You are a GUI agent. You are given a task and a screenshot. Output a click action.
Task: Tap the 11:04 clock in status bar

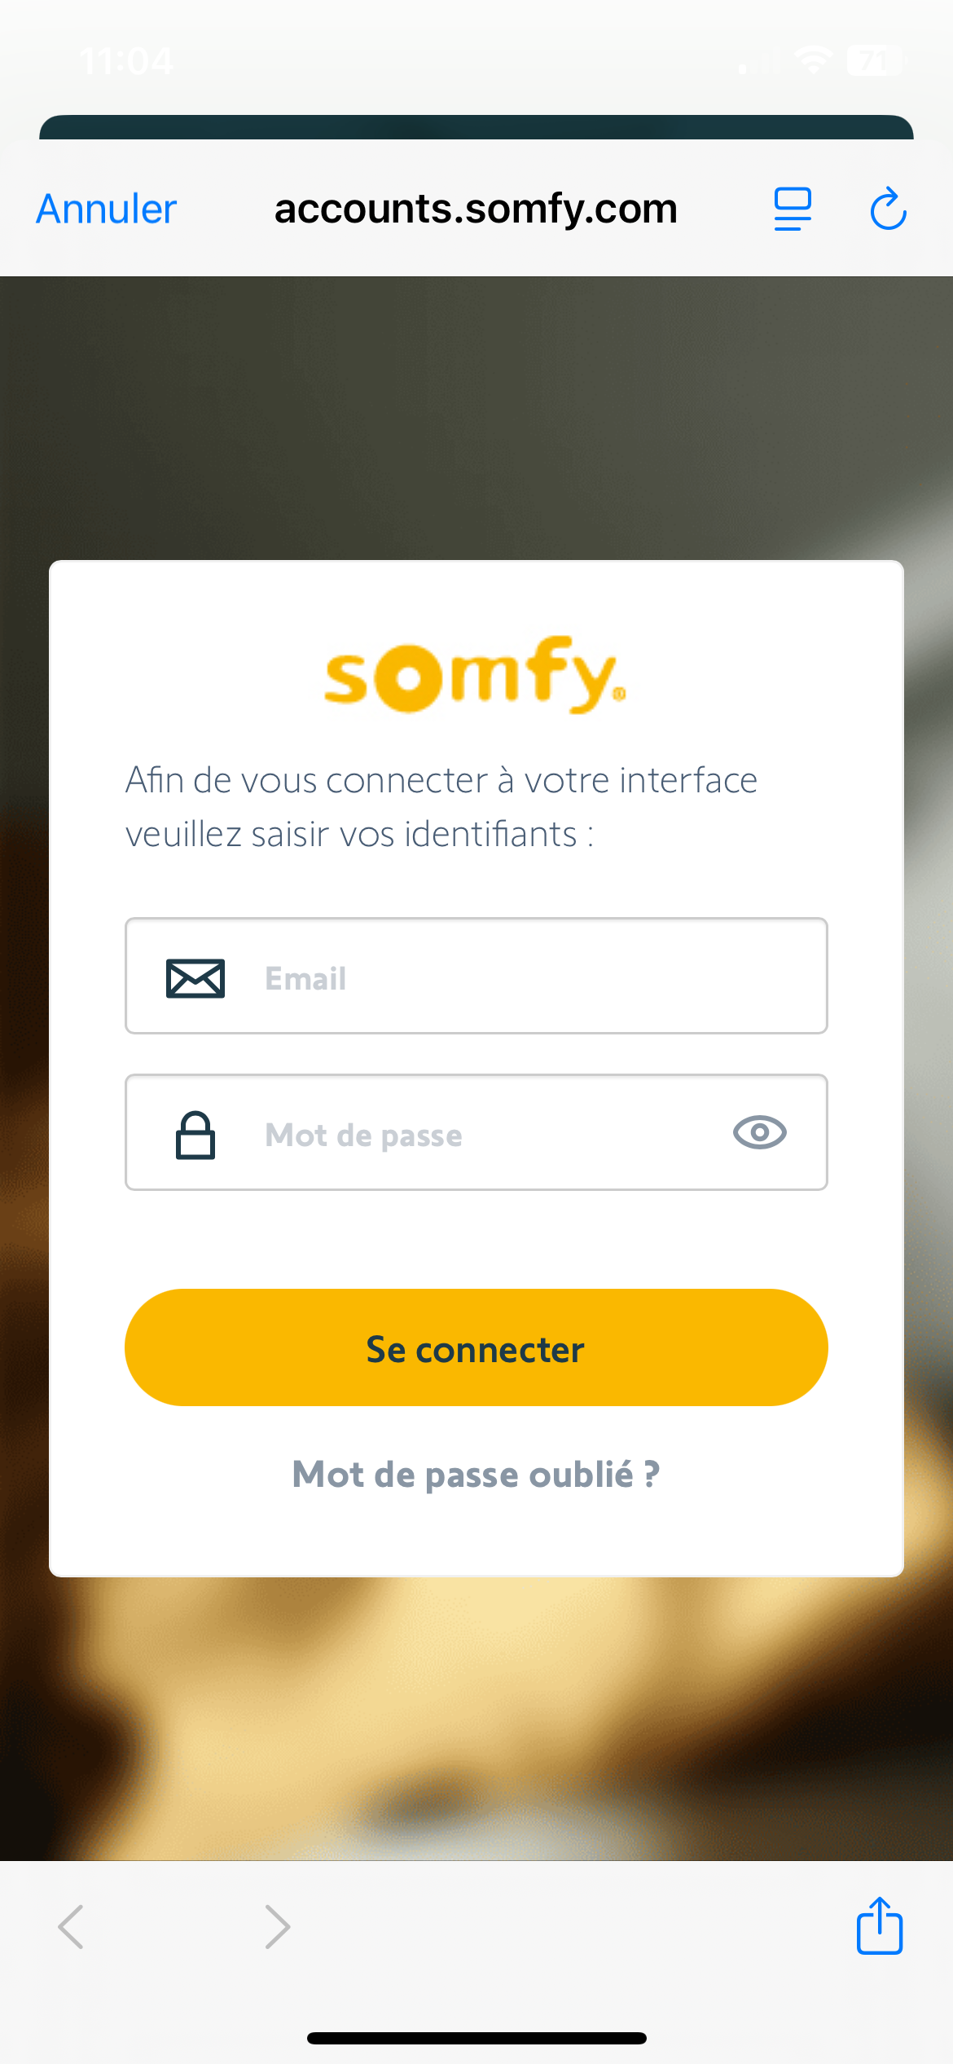tap(126, 61)
